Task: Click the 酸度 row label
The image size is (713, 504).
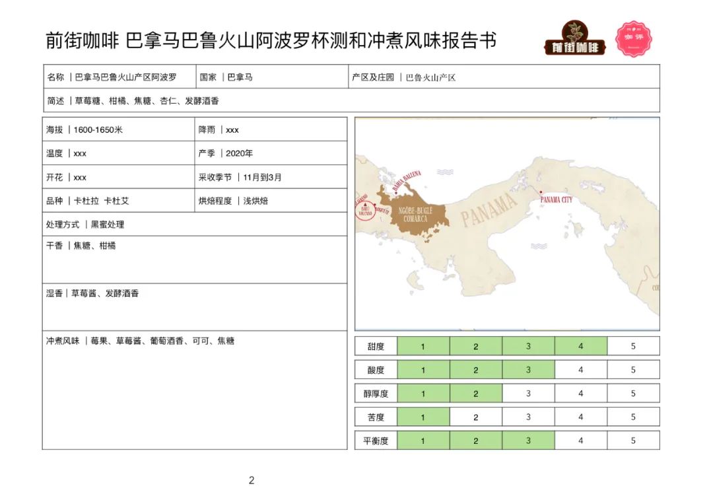Action: tap(376, 370)
